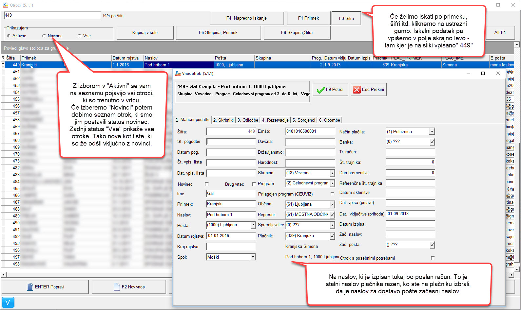The width and height of the screenshot is (521, 310).
Task: Open the Regresor MESTNA OBČINA dropdown
Action: [x=332, y=215]
